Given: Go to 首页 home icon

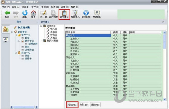Looking at the screenshot, I should click(33, 13).
